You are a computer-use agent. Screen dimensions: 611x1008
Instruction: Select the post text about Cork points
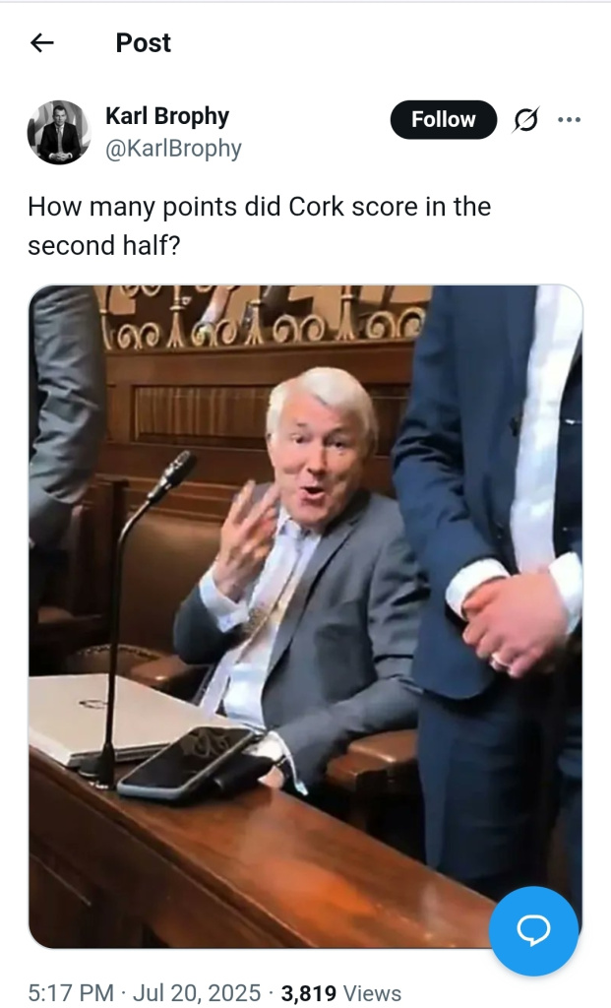tap(259, 225)
